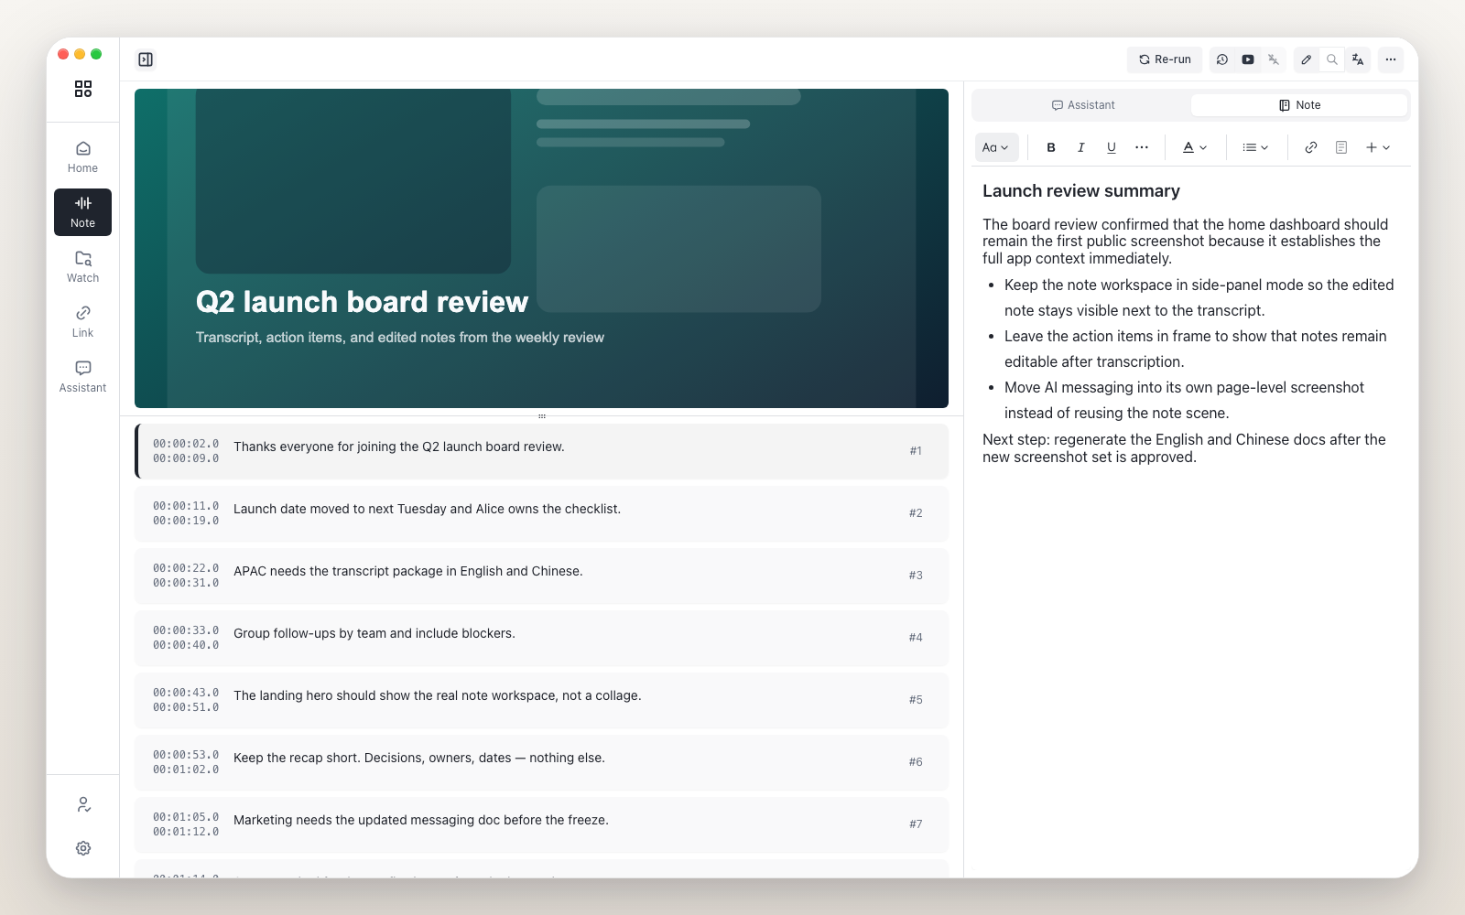This screenshot has width=1465, height=915.
Task: Open the dashboard grid icon
Action: click(x=83, y=89)
